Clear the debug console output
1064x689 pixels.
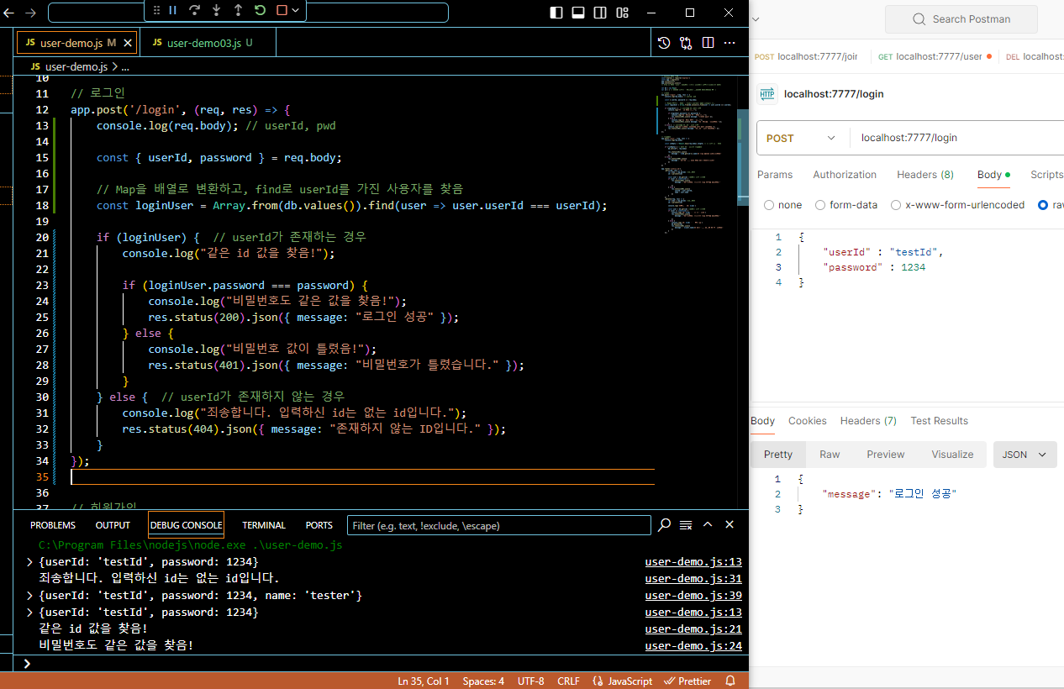tap(686, 525)
